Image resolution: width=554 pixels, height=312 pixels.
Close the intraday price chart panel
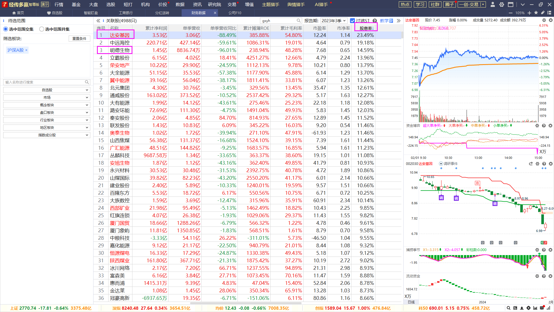[551, 20]
